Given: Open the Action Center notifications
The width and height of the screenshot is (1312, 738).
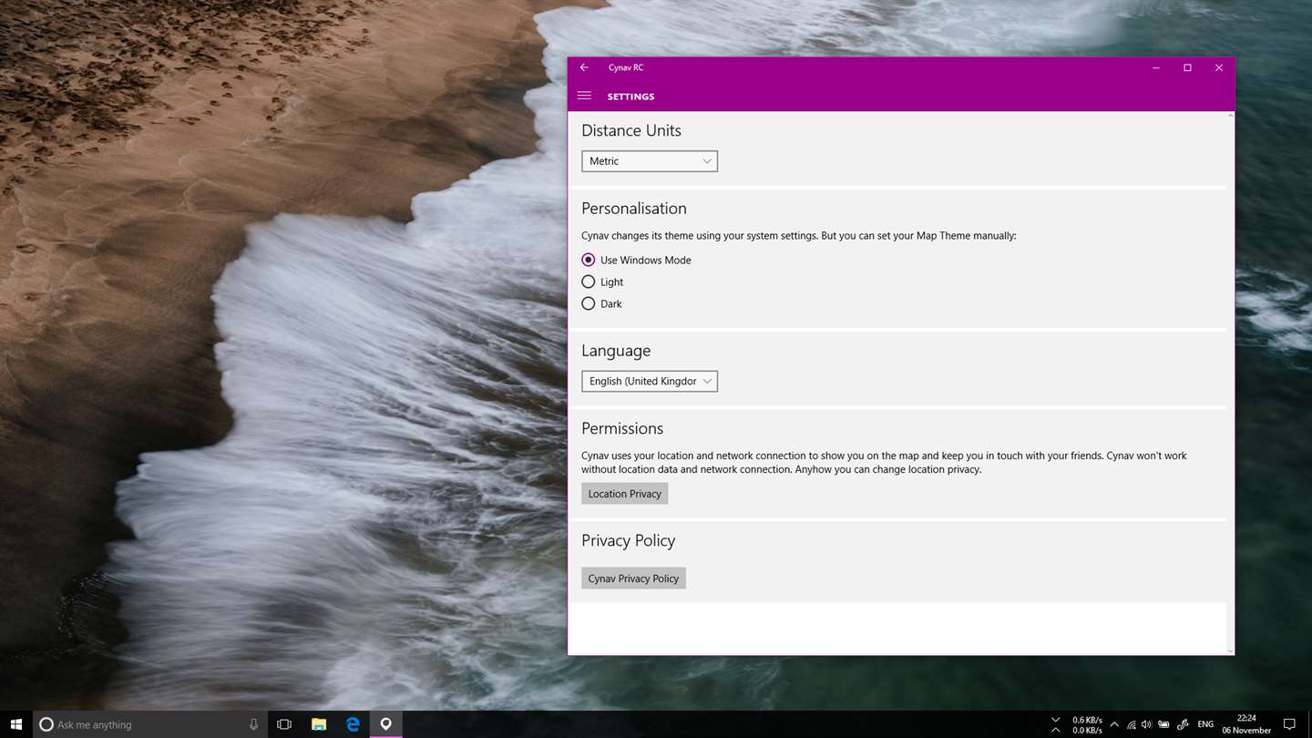Looking at the screenshot, I should 1289,724.
